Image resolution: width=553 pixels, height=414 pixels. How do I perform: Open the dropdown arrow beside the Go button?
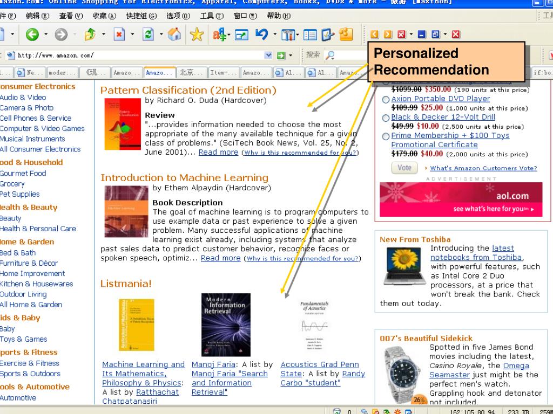pos(291,56)
